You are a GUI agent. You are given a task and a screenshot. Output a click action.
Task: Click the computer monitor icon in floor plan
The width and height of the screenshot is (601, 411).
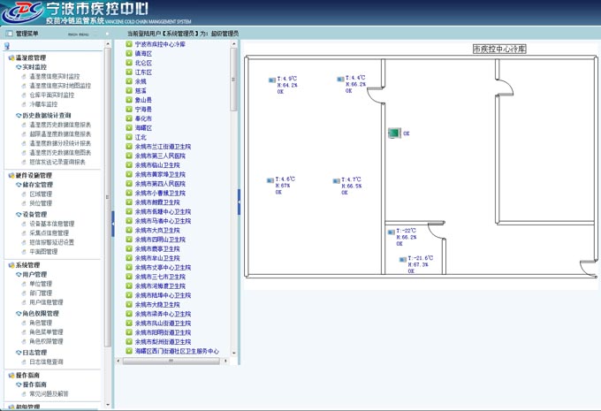(x=393, y=133)
